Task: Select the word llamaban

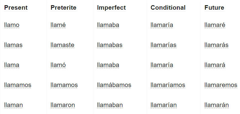Action: [110, 105]
